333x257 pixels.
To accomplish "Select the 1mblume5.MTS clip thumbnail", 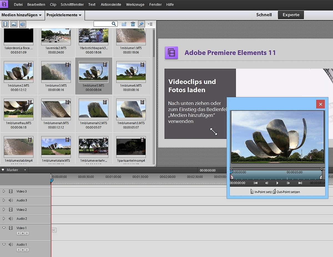I will click(x=94, y=72).
